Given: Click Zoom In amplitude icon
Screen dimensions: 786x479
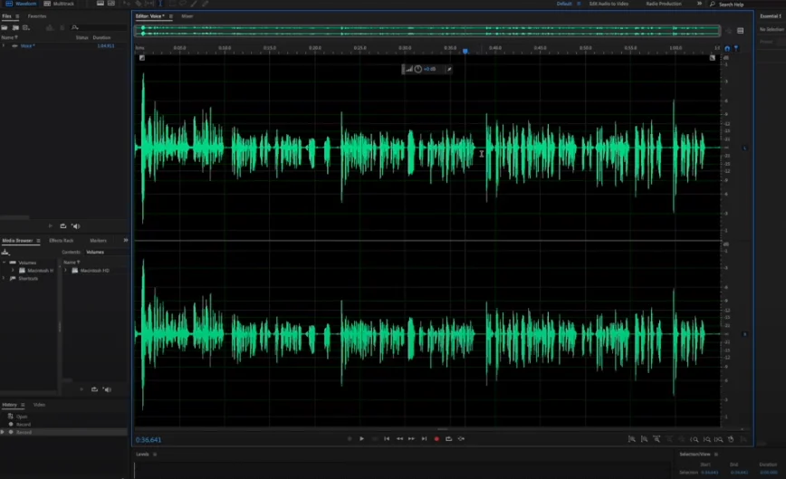Looking at the screenshot, I should coord(632,439).
